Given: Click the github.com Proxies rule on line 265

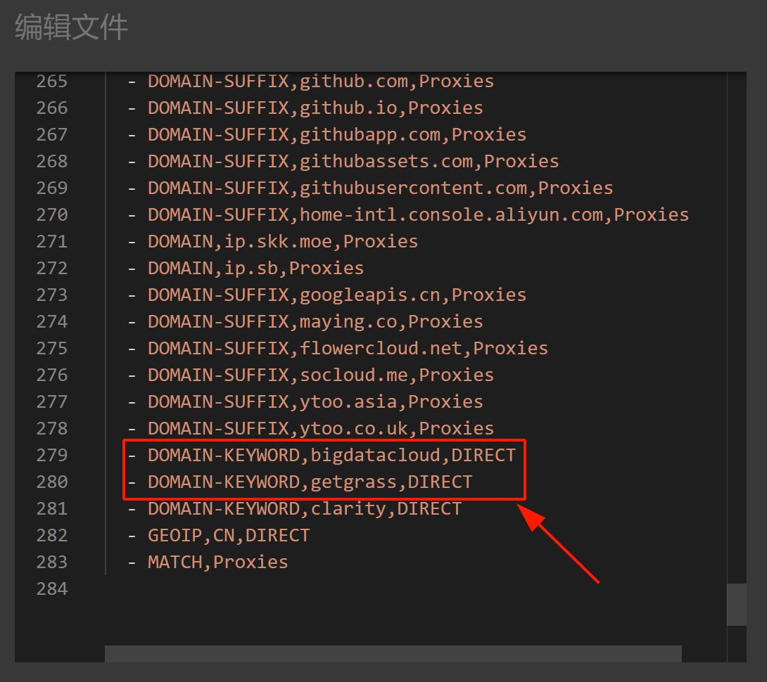Looking at the screenshot, I should [321, 81].
